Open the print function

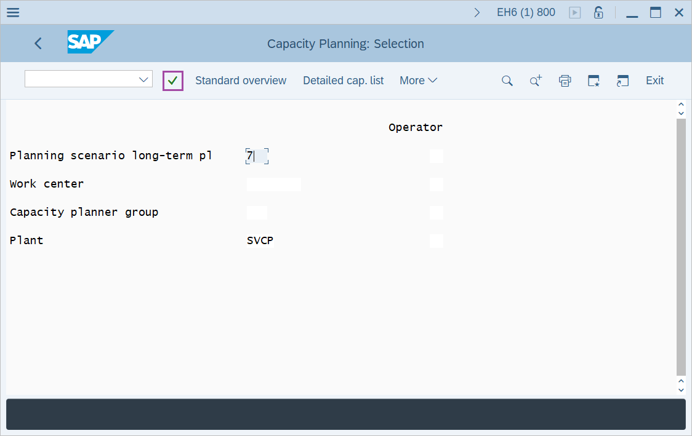565,81
